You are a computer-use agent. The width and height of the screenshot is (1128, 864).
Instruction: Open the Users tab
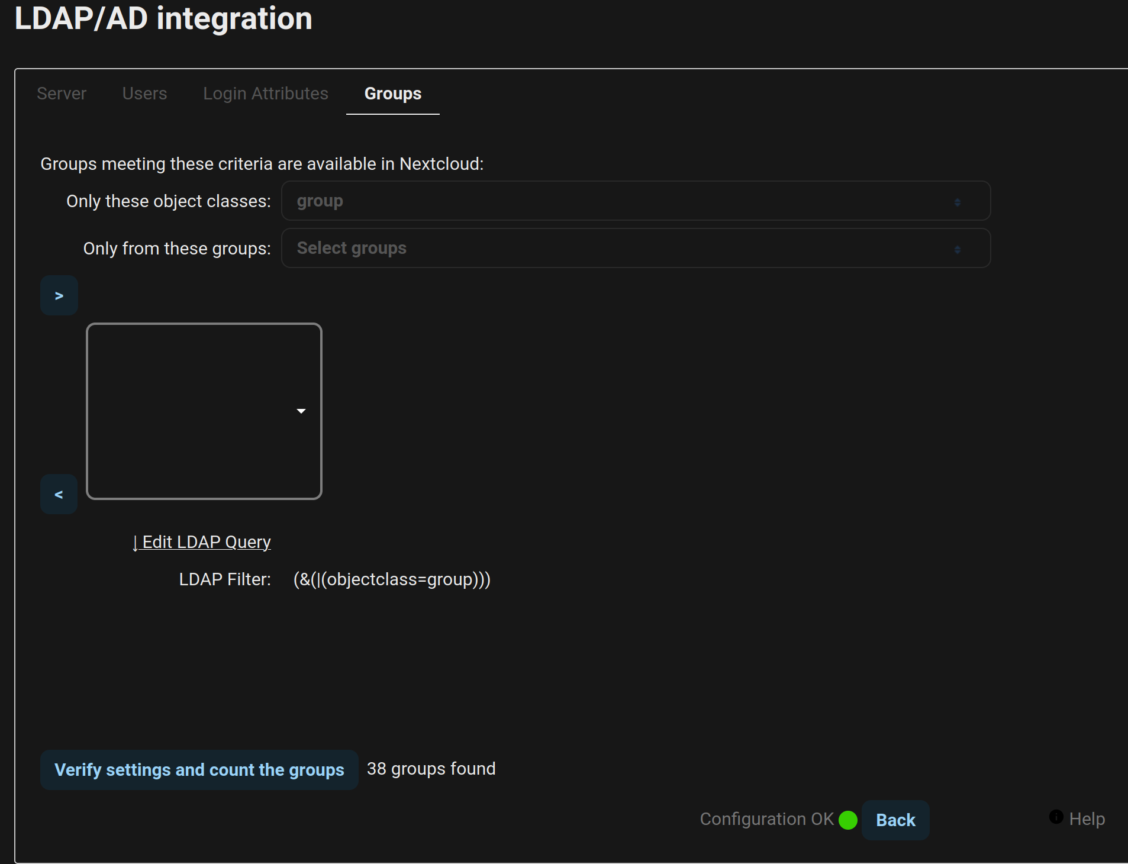tap(144, 94)
